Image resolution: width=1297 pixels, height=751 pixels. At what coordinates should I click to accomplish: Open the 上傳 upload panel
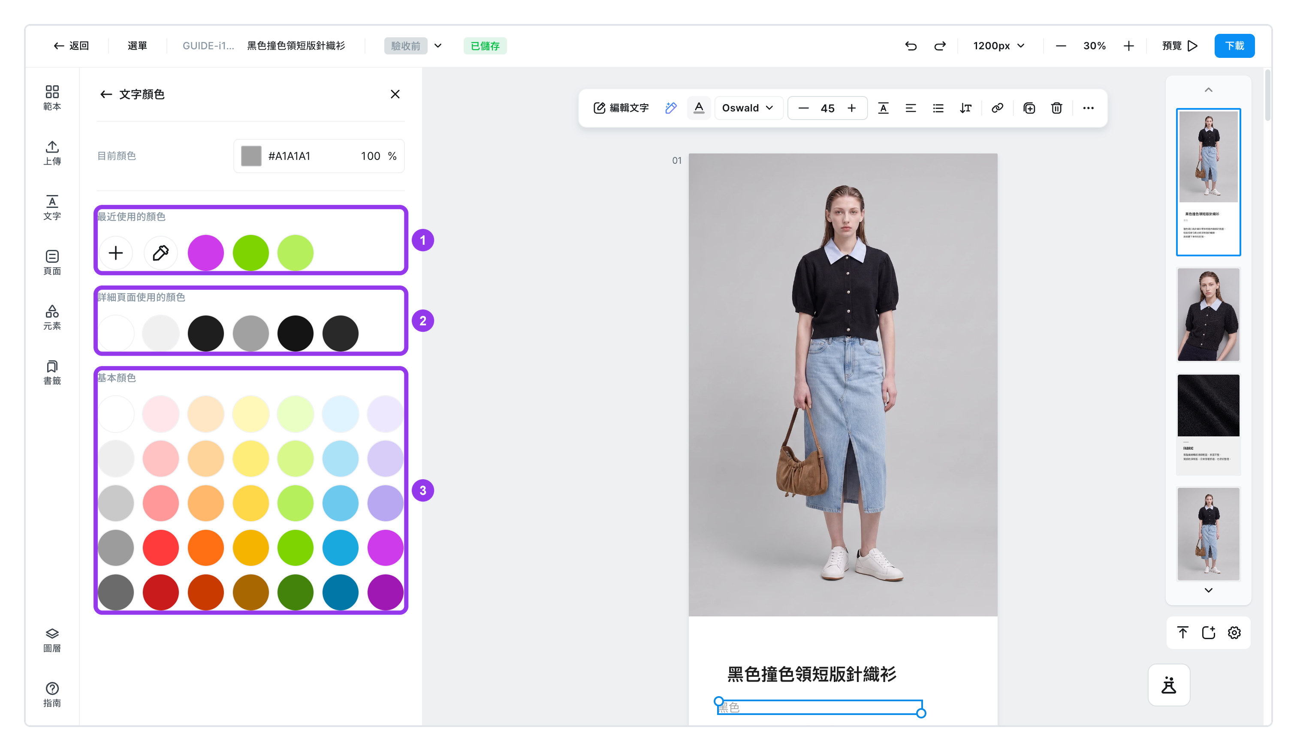pos(52,153)
